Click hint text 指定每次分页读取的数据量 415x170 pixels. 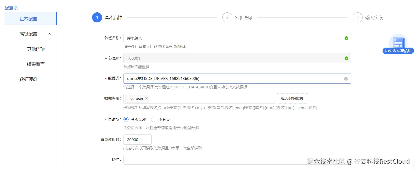[162, 148]
